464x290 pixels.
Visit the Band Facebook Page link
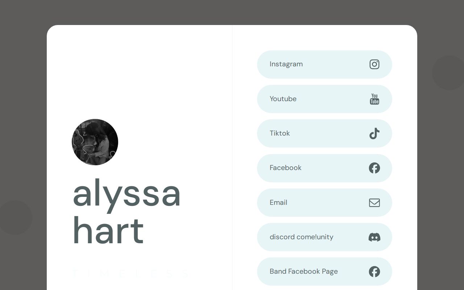[x=303, y=272]
